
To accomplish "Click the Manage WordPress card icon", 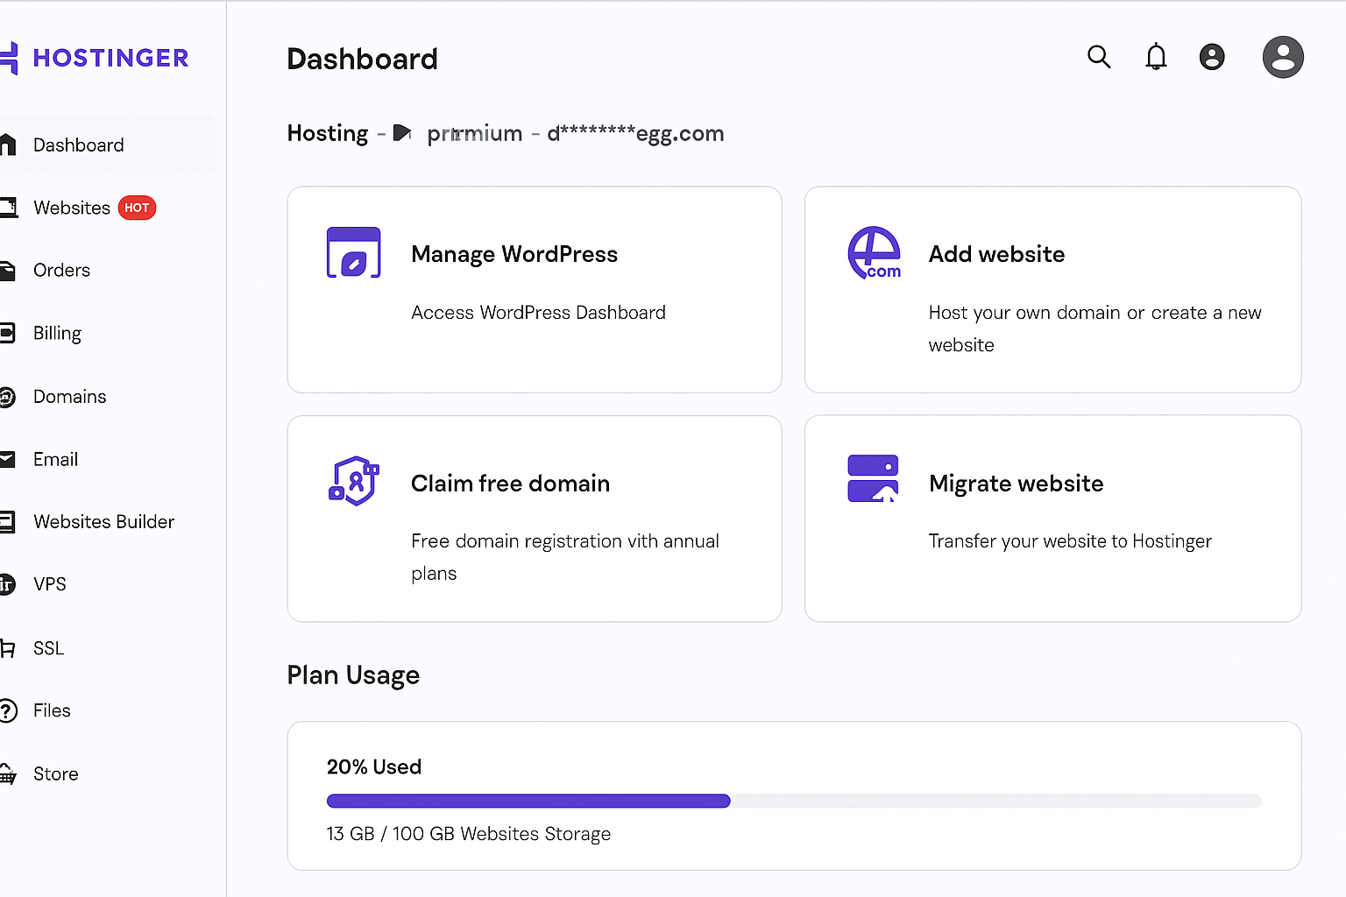I will click(353, 252).
